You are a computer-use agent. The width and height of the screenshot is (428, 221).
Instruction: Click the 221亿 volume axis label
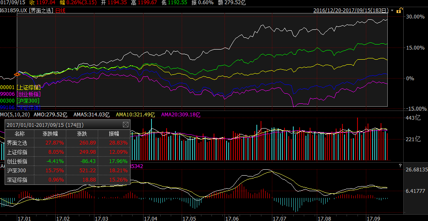pos(414,139)
